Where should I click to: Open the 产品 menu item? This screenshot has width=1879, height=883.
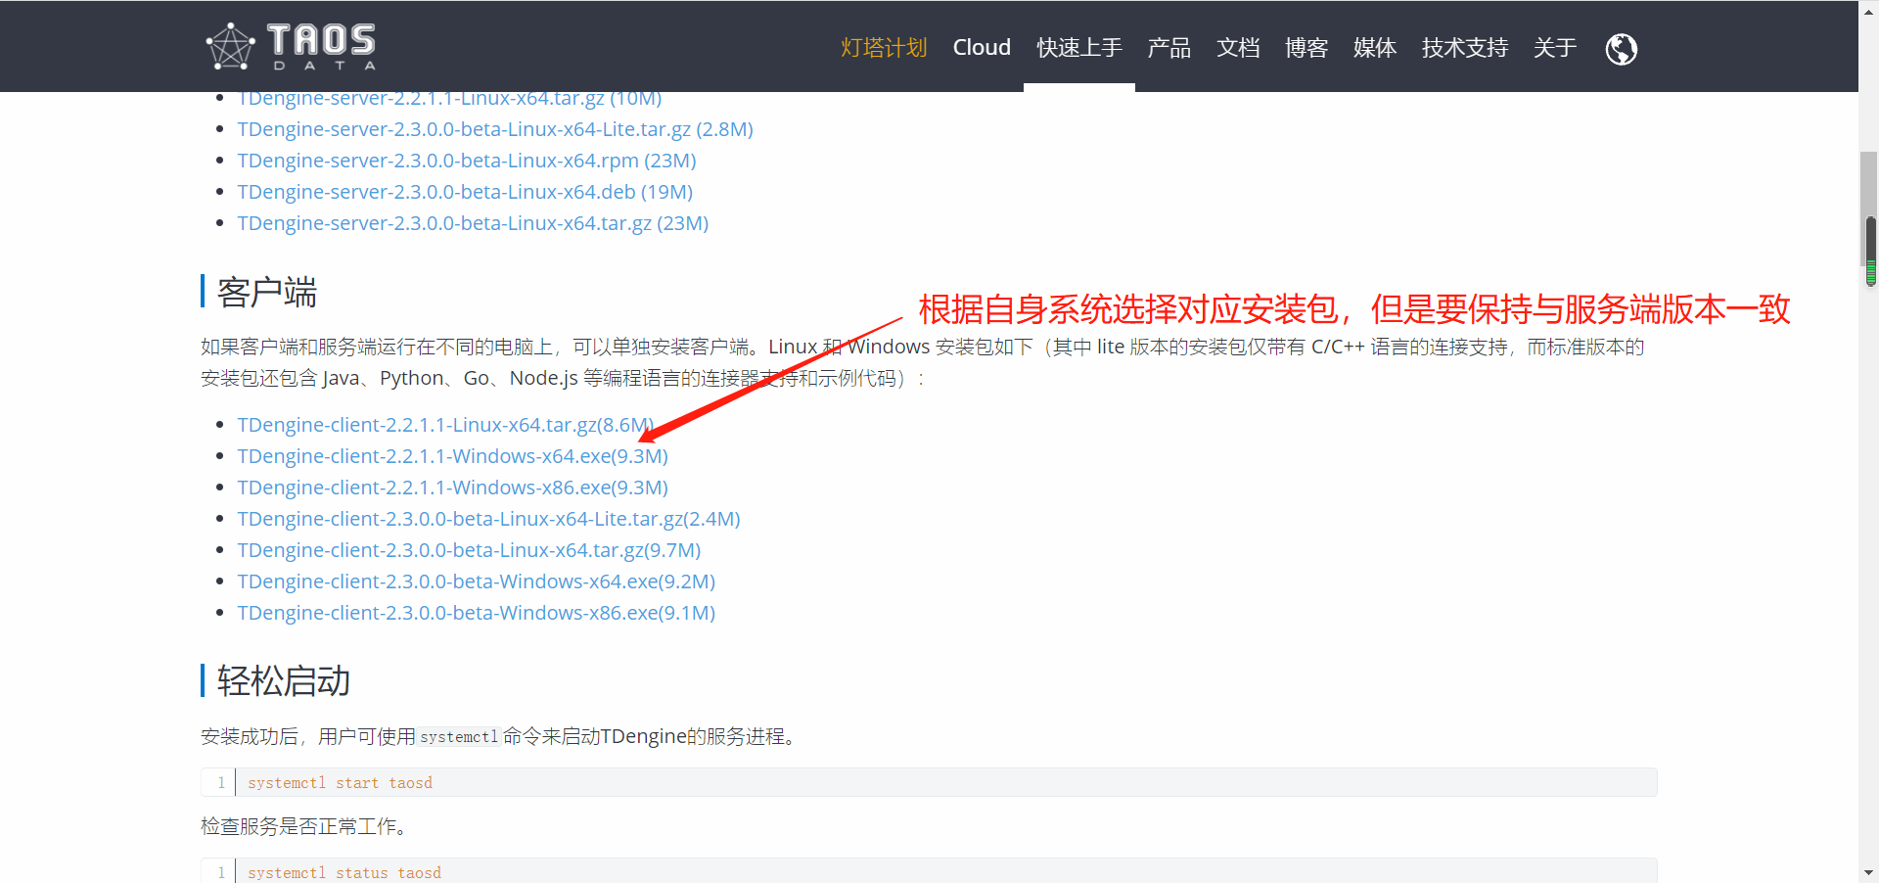(x=1168, y=48)
